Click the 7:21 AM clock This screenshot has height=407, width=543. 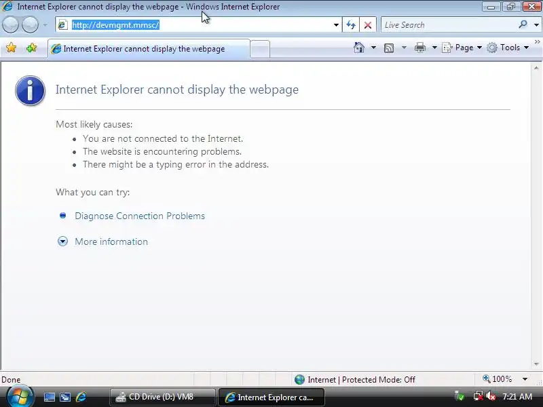(x=517, y=396)
